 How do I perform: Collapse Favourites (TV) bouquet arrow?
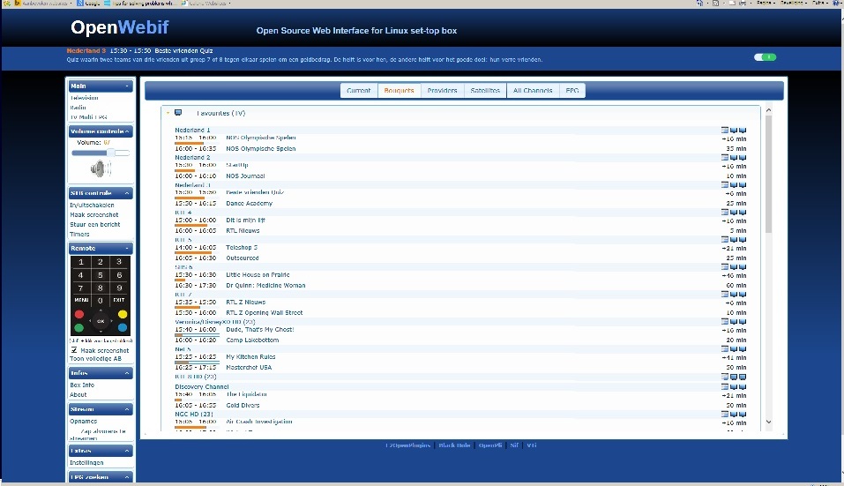pyautogui.click(x=168, y=113)
